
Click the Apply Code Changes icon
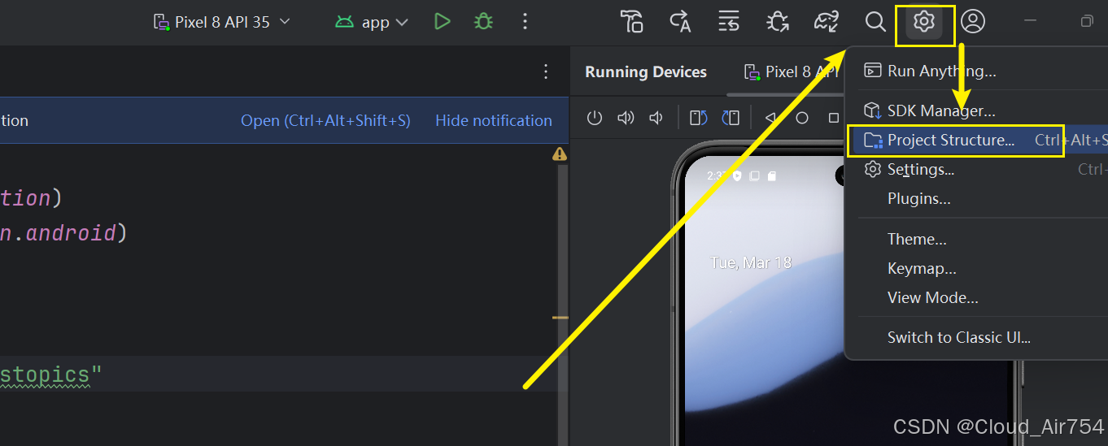pyautogui.click(x=729, y=22)
